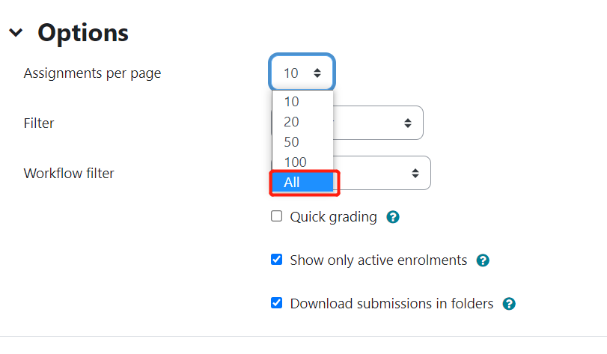Open the Workflow filter dropdown
This screenshot has height=354, width=607.
[x=382, y=173]
